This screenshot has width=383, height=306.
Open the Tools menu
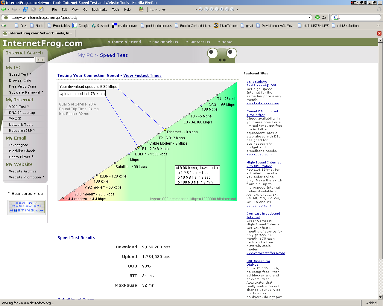[x=116, y=10]
